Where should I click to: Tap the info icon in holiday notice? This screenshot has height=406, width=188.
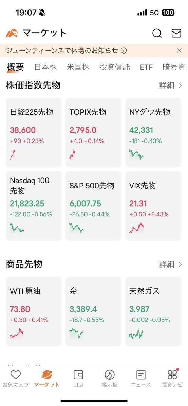[124, 50]
